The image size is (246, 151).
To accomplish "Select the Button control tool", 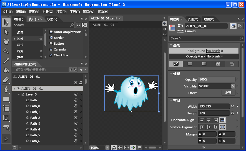I will (x=6, y=127).
